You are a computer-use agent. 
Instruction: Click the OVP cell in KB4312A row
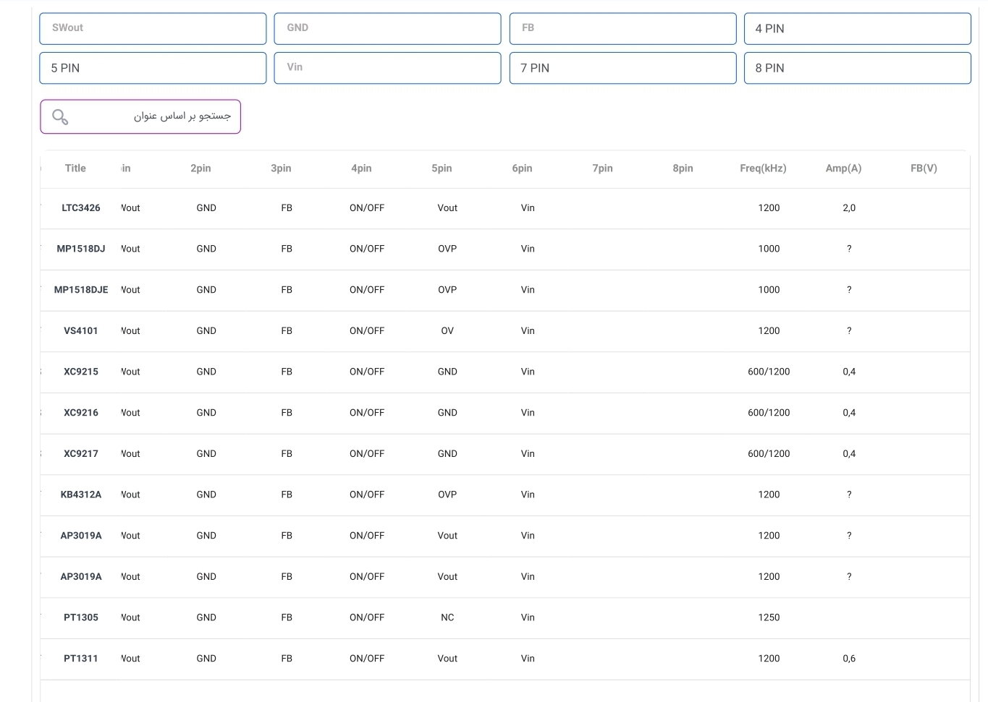(x=447, y=495)
